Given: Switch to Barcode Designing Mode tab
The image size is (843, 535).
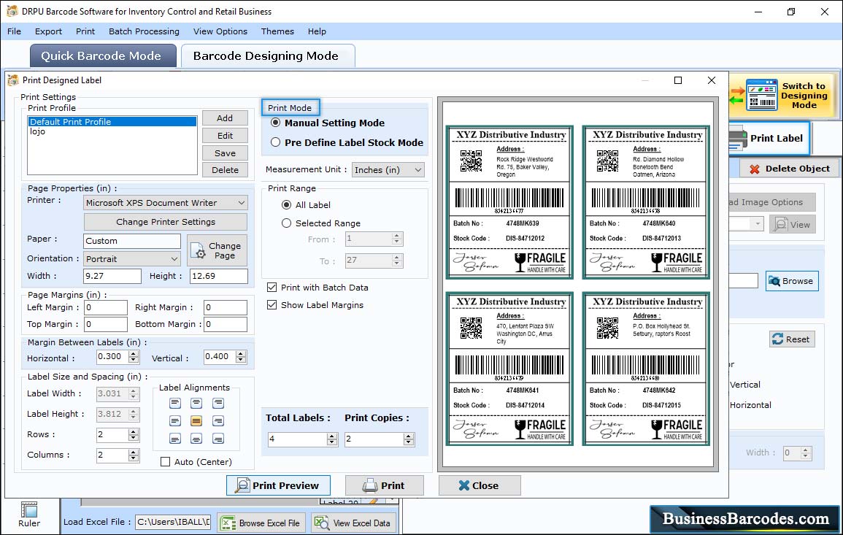Looking at the screenshot, I should pos(268,56).
